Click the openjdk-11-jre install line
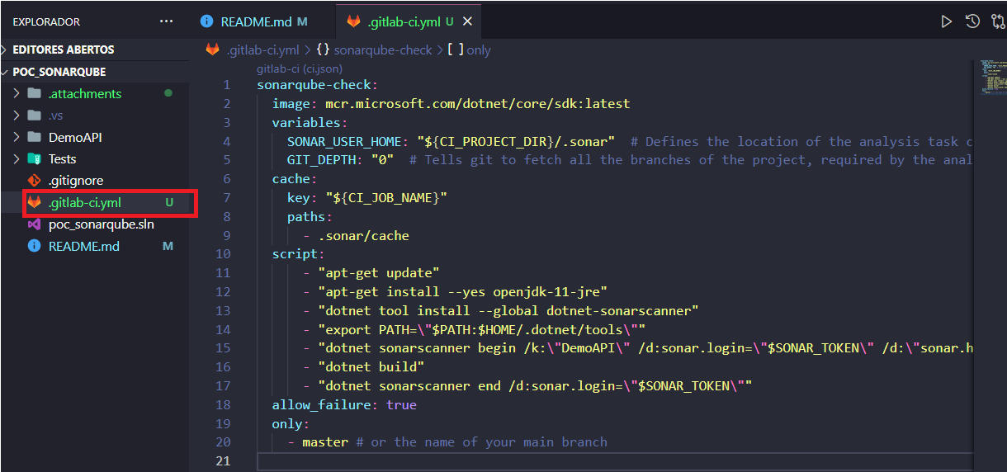 [462, 292]
